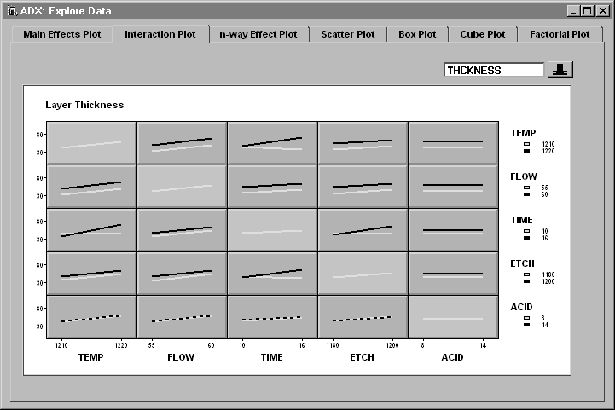Select the TEMP column plot in ETCH row
Image resolution: width=615 pixels, height=410 pixels.
click(91, 274)
